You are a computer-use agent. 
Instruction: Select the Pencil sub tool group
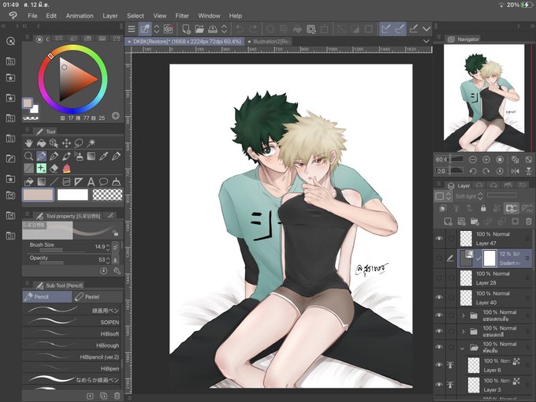(47, 296)
